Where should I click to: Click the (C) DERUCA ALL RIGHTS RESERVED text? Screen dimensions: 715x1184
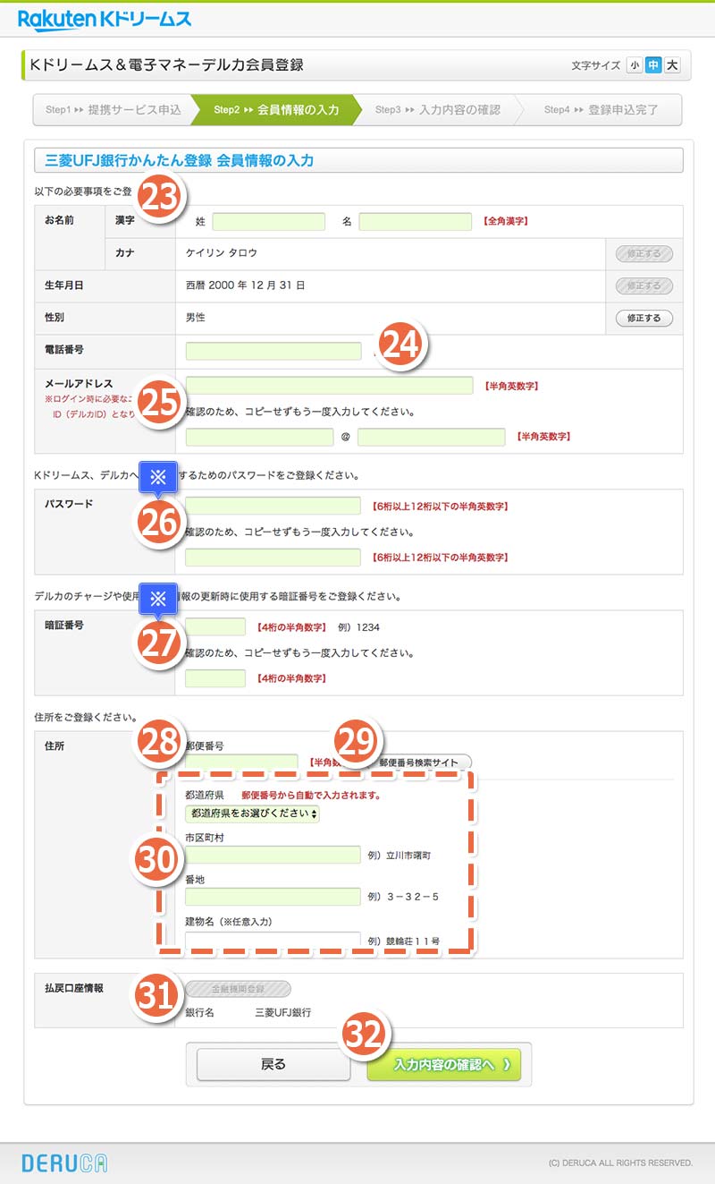click(x=620, y=1163)
